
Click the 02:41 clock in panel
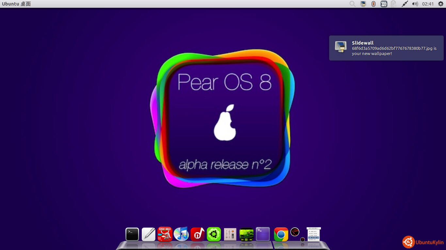point(428,4)
